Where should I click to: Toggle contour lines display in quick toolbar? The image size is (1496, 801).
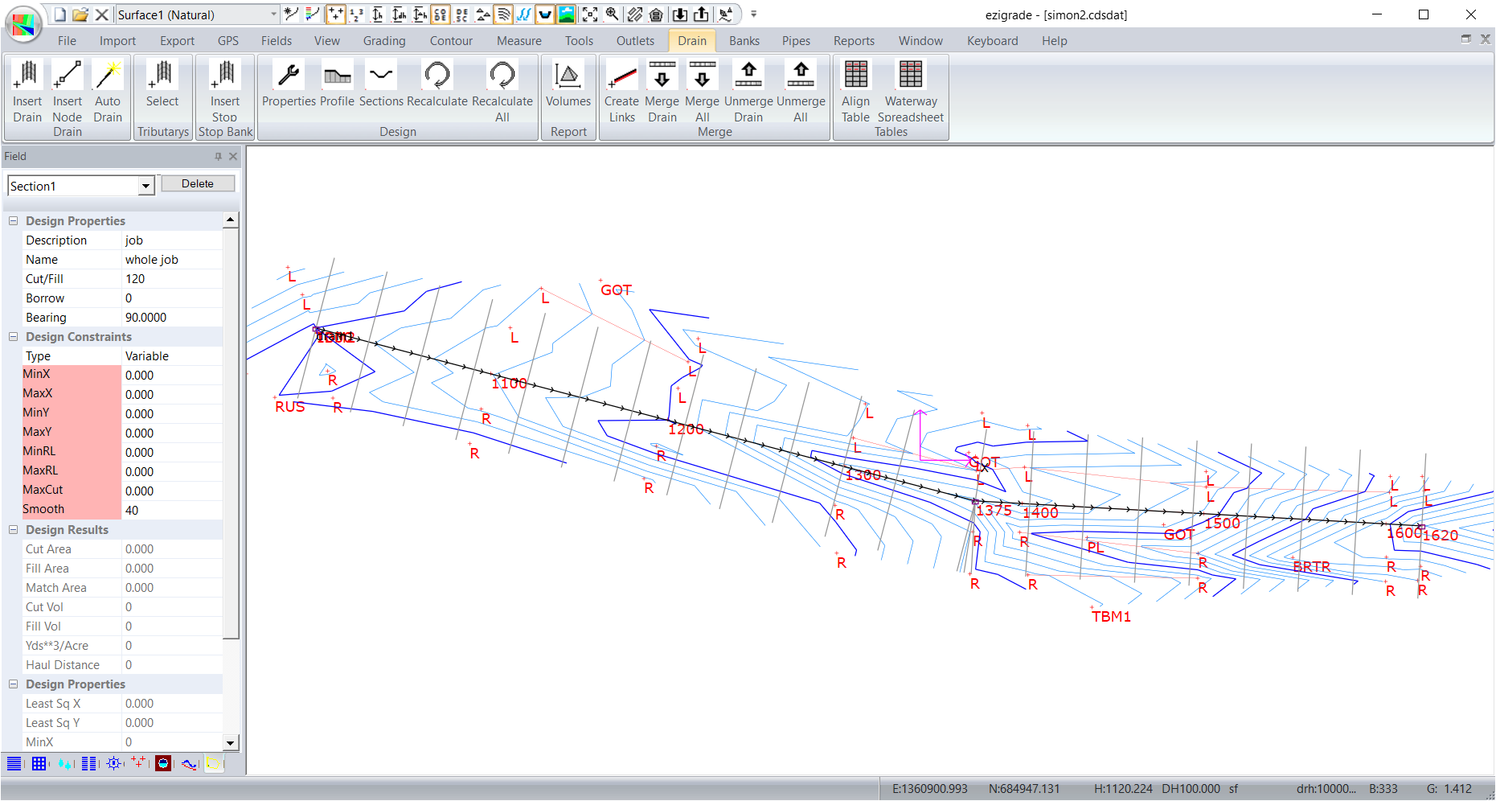(x=503, y=14)
